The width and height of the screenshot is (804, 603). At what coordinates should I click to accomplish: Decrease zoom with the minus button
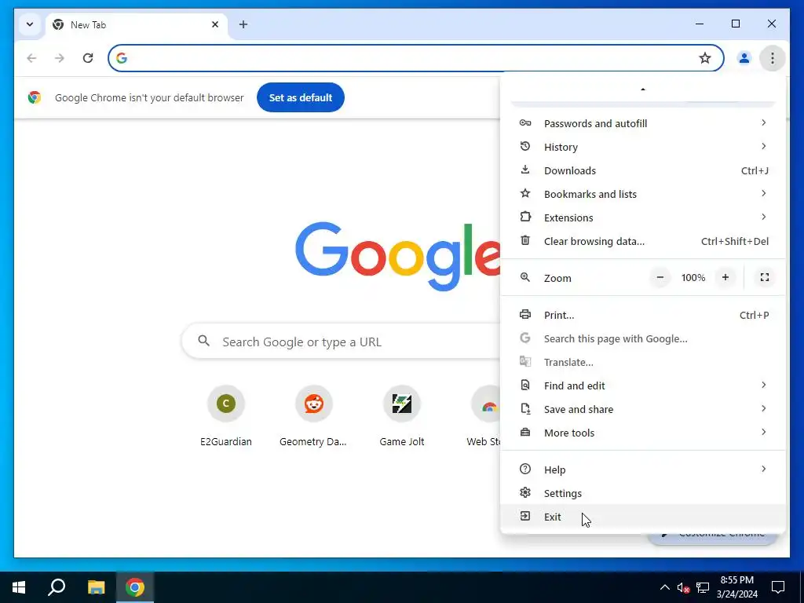pos(660,277)
